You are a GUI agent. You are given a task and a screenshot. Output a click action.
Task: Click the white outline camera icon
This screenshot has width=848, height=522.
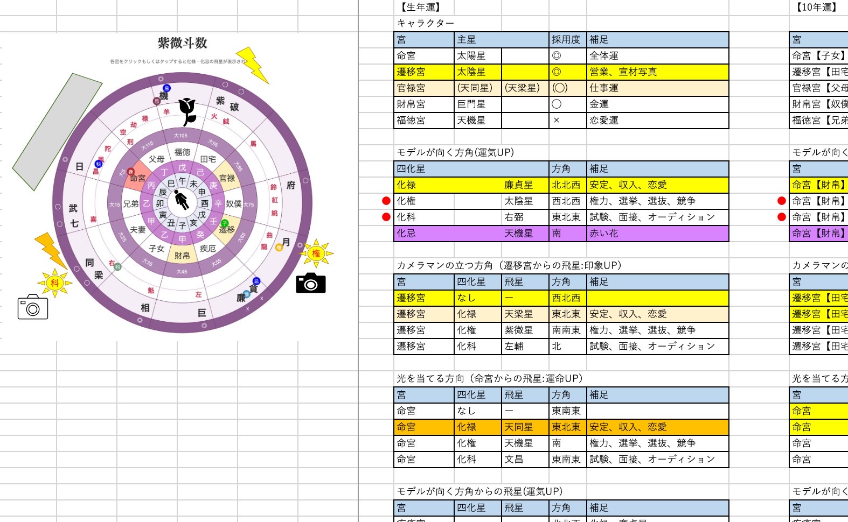point(33,307)
